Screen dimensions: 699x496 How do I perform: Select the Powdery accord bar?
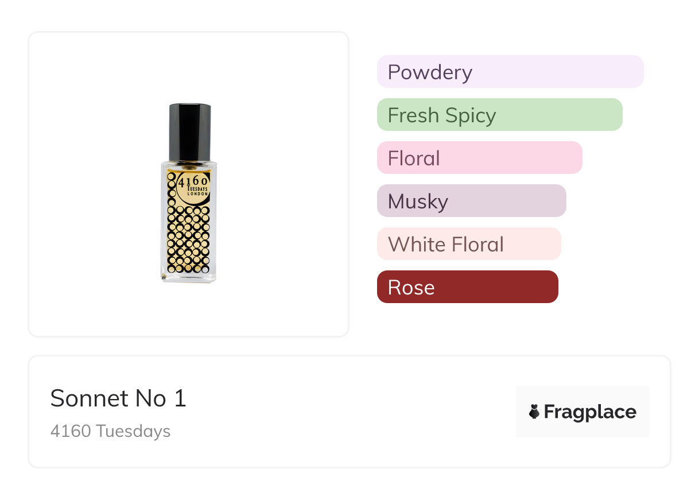point(510,72)
